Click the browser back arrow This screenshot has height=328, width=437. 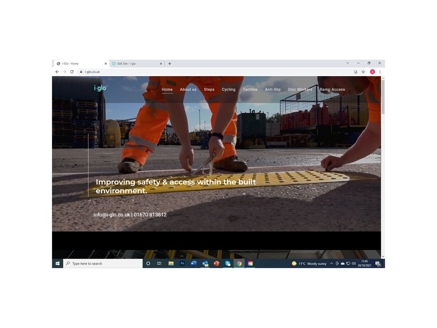(x=57, y=72)
